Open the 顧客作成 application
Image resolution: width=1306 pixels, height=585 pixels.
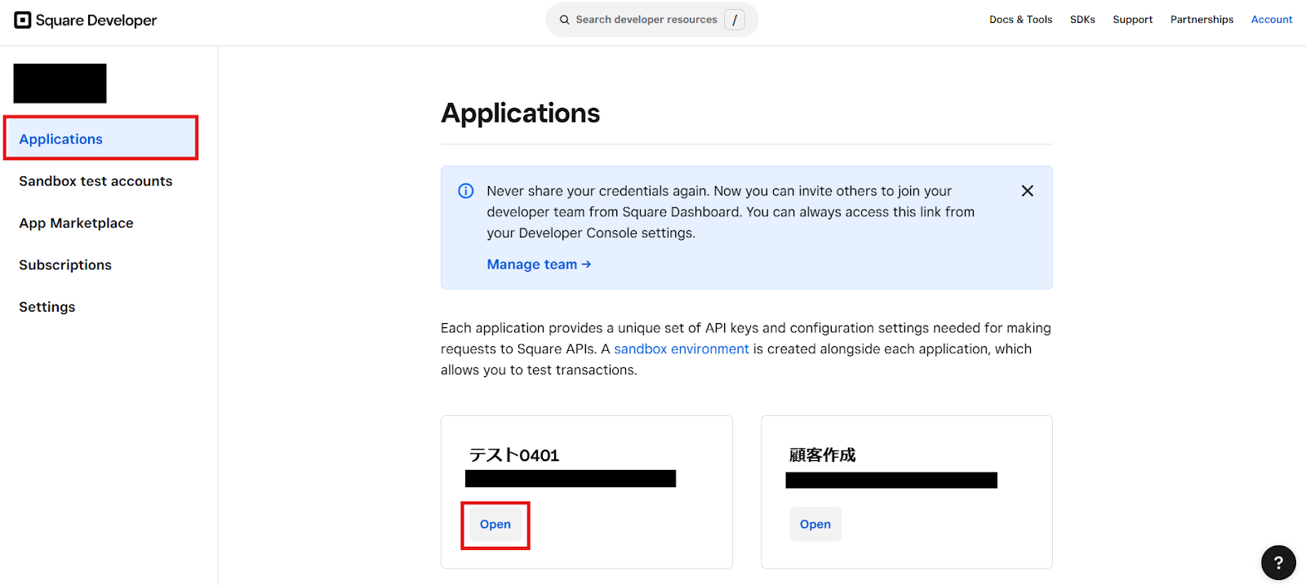coord(815,525)
